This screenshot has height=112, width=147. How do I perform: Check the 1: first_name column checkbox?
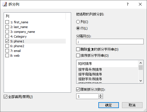click(7, 22)
